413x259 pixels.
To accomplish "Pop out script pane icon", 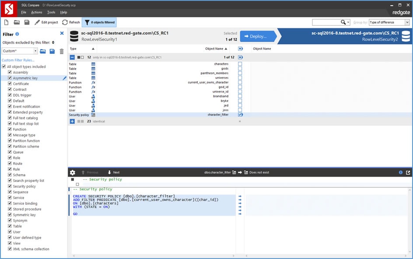I will click(x=408, y=172).
